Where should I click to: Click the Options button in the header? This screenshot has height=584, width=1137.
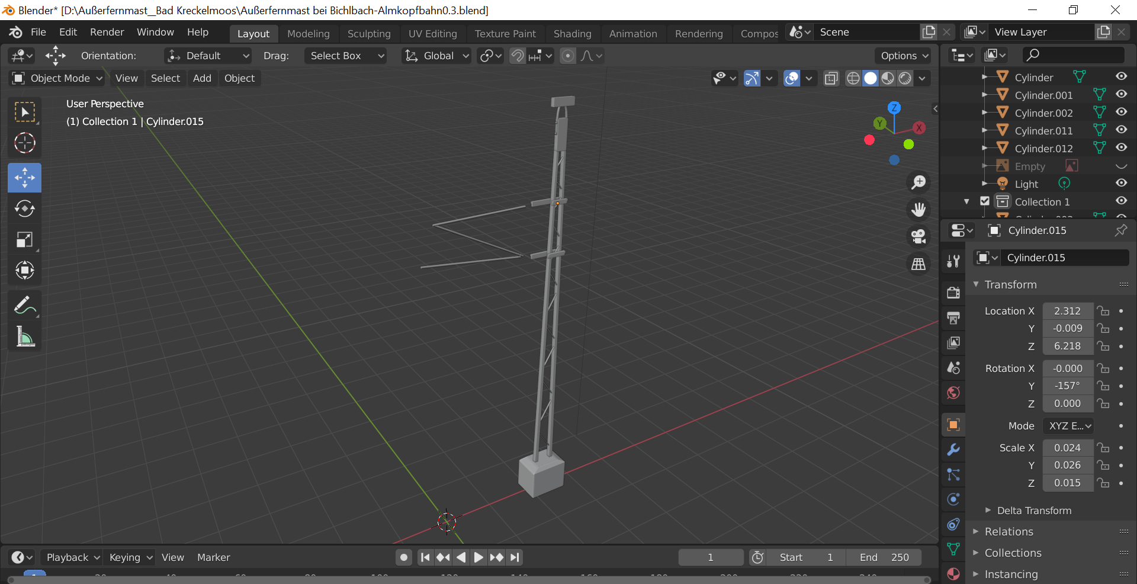904,56
